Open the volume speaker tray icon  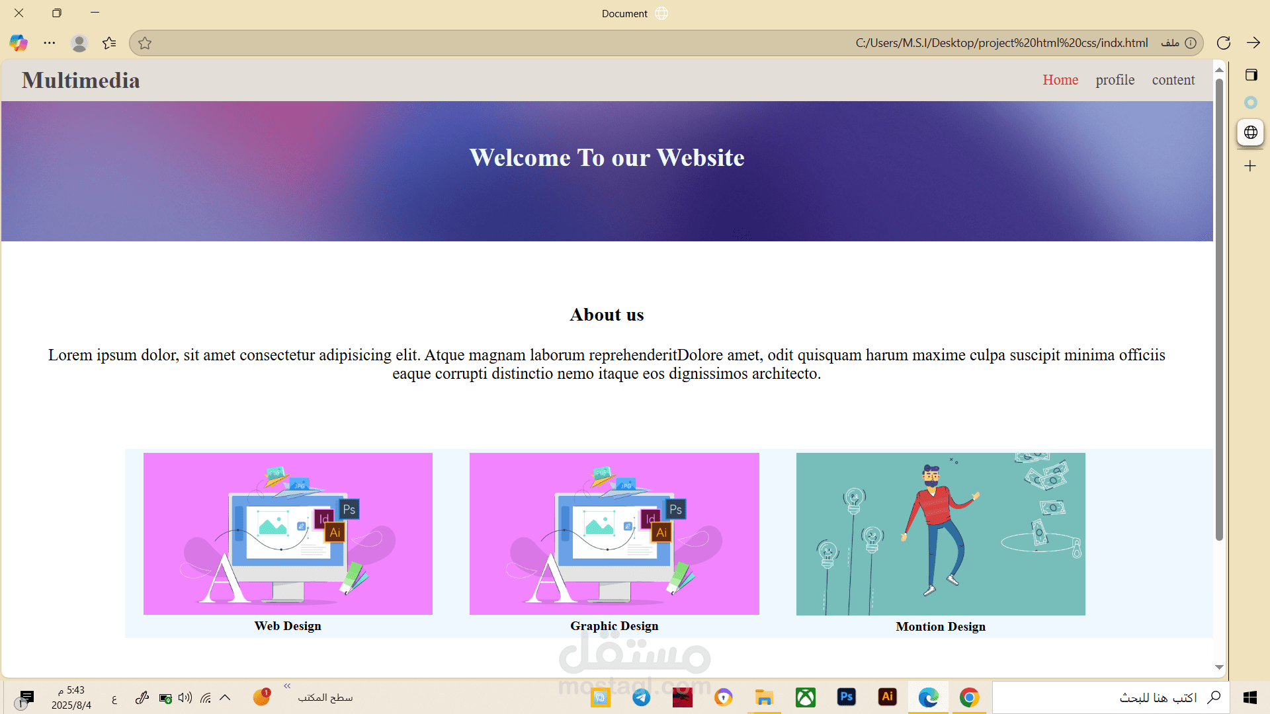pyautogui.click(x=185, y=697)
